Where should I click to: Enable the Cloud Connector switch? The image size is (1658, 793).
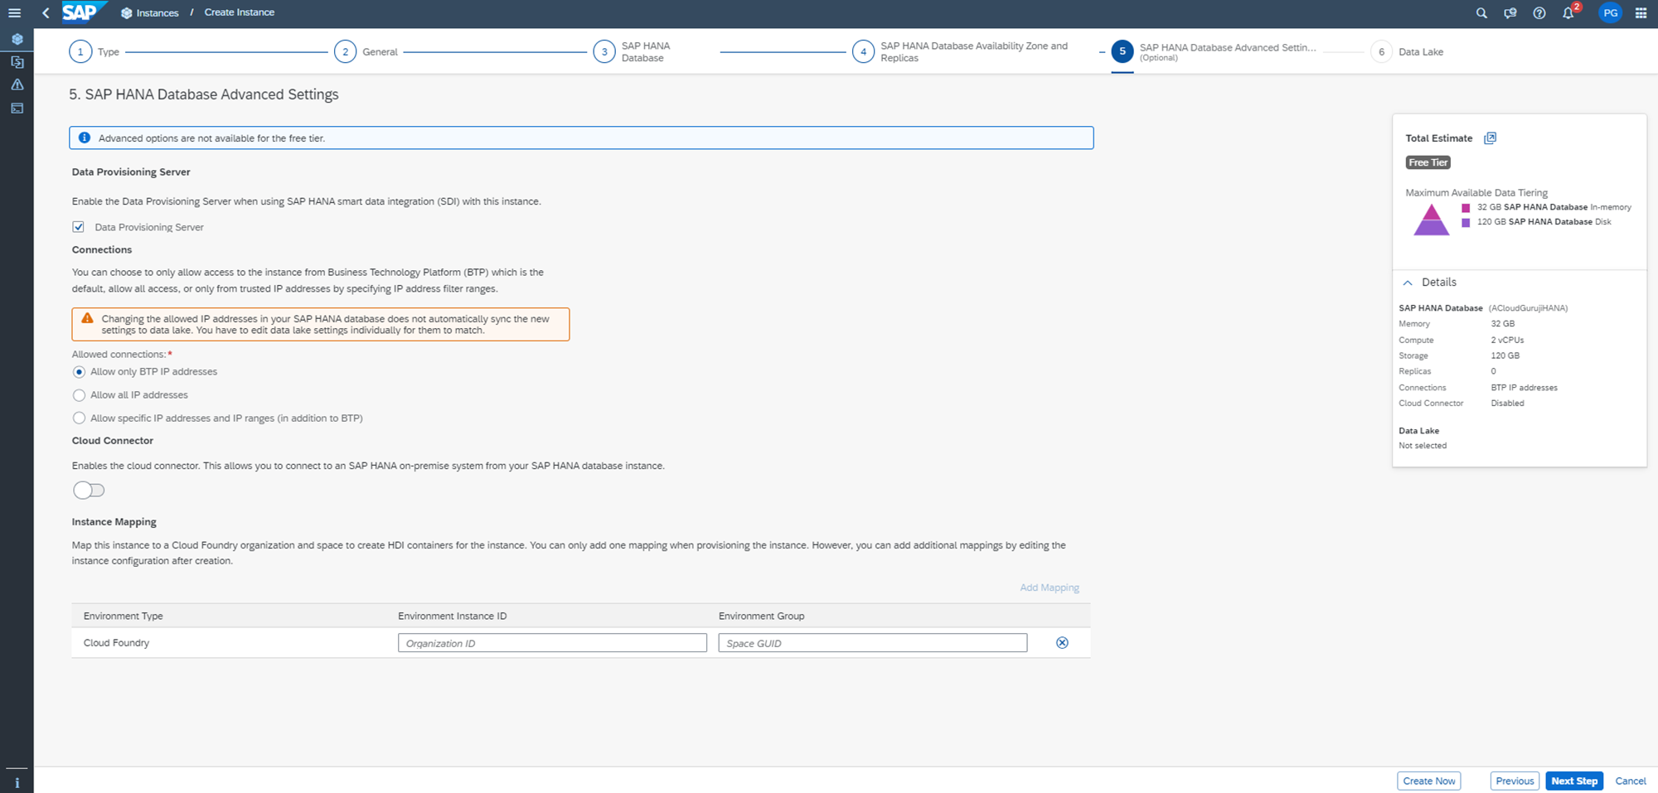(x=89, y=491)
